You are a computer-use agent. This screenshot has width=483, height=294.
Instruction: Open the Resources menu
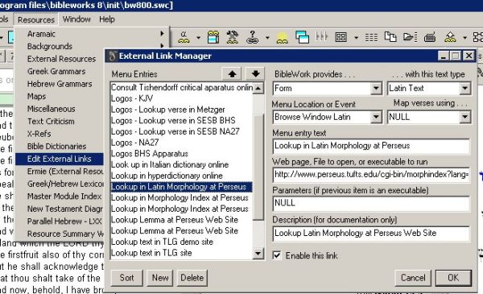(36, 19)
